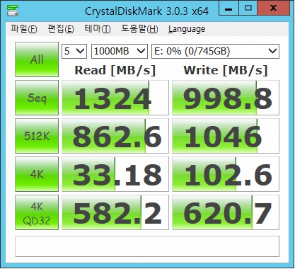Open the test count dropdown showing 5
This screenshot has height=269, width=295.
pyautogui.click(x=74, y=51)
